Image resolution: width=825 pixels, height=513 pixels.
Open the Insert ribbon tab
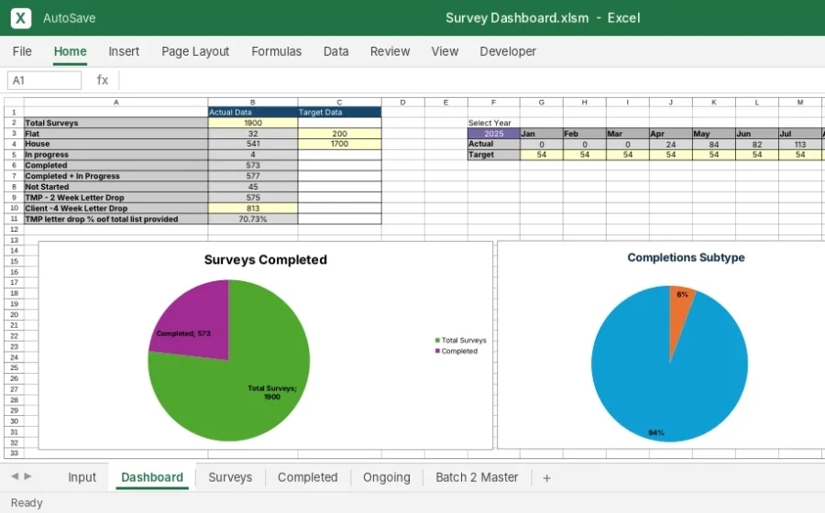pyautogui.click(x=124, y=51)
